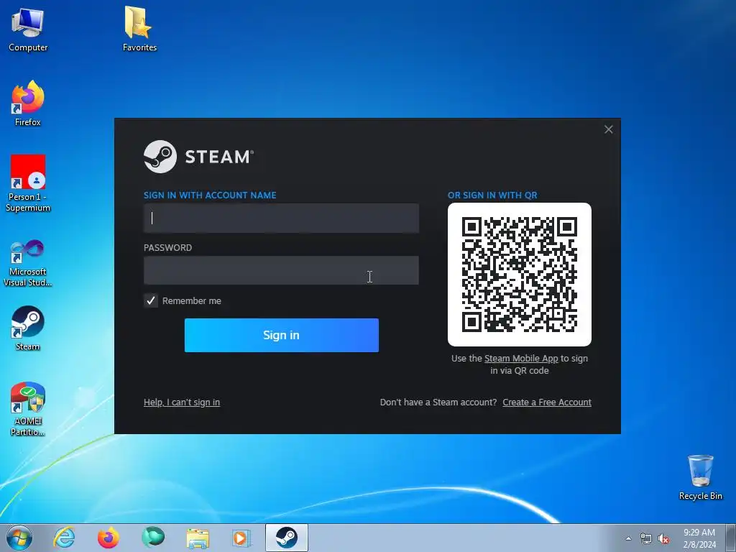This screenshot has height=552, width=736.
Task: Open the Windows Start menu
Action: pos(19,538)
